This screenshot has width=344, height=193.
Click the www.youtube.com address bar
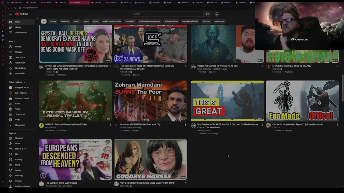tap(30, 8)
